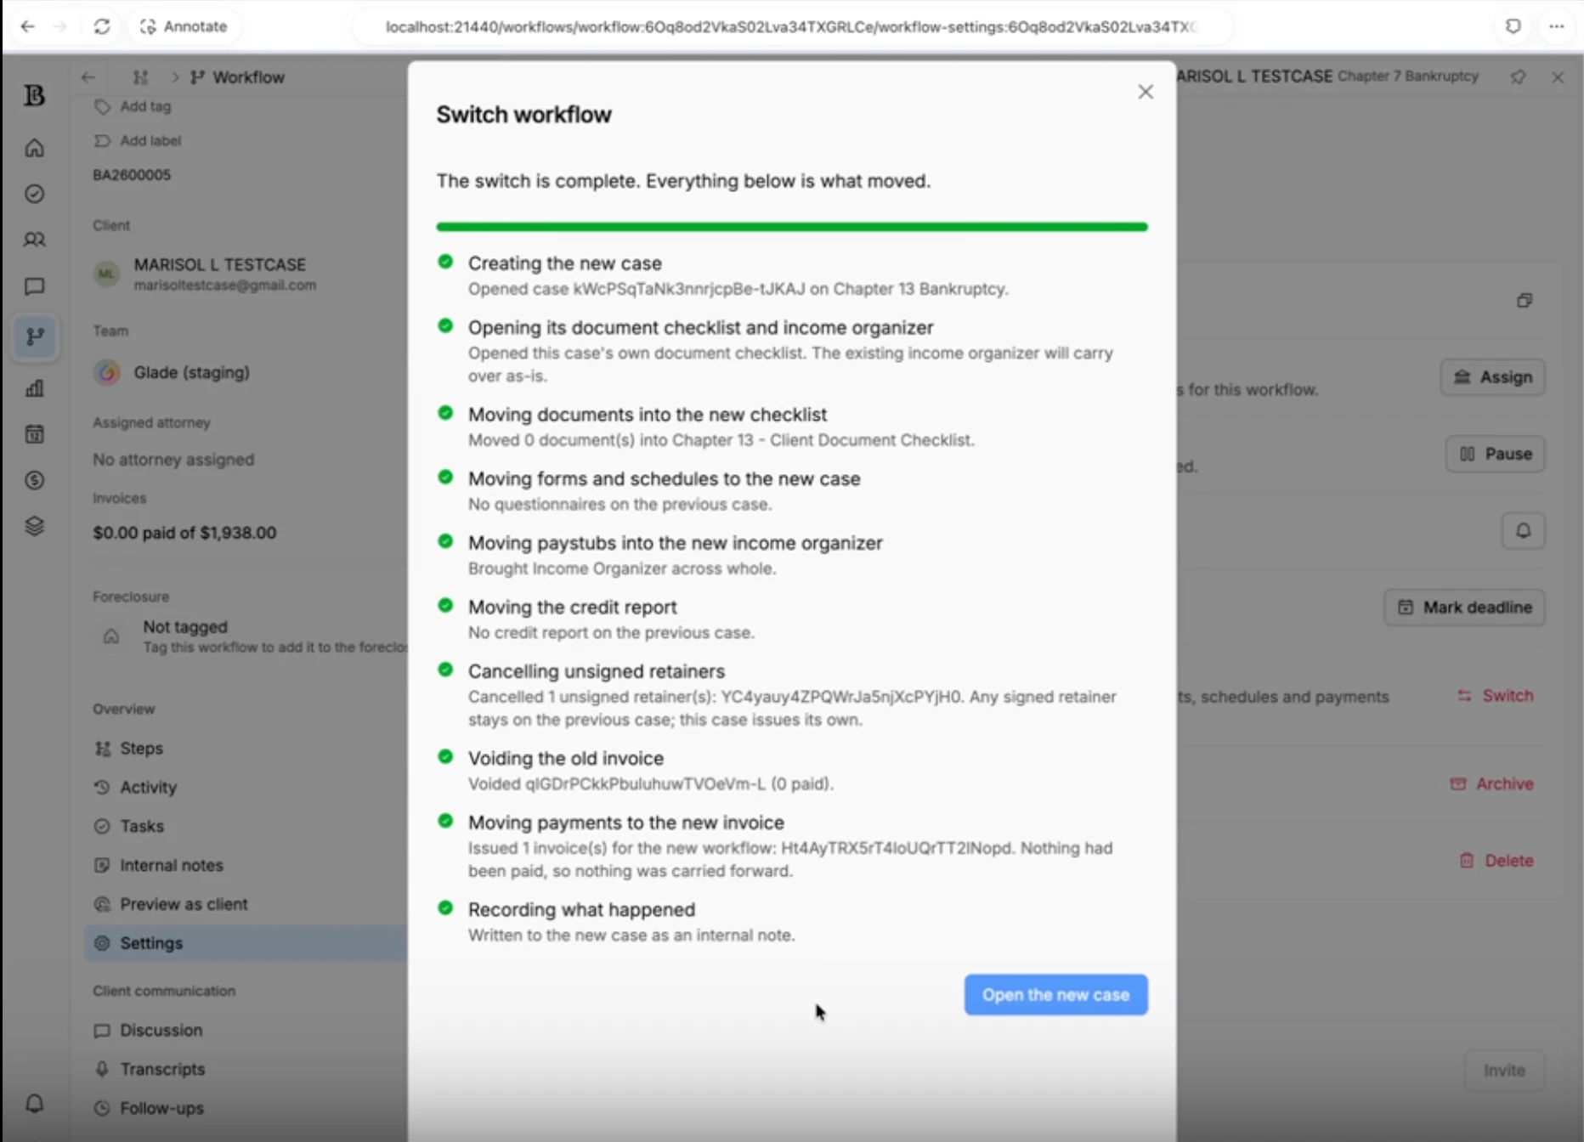Image resolution: width=1584 pixels, height=1142 pixels.
Task: Click the pin icon in the header
Action: coord(1518,77)
